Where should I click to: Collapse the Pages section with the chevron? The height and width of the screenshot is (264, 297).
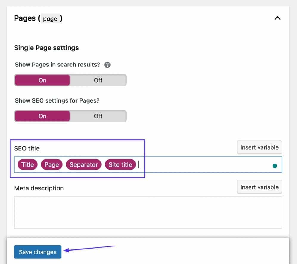(277, 18)
